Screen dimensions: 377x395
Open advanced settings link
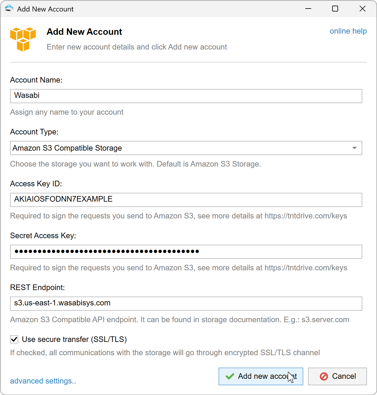coord(43,381)
